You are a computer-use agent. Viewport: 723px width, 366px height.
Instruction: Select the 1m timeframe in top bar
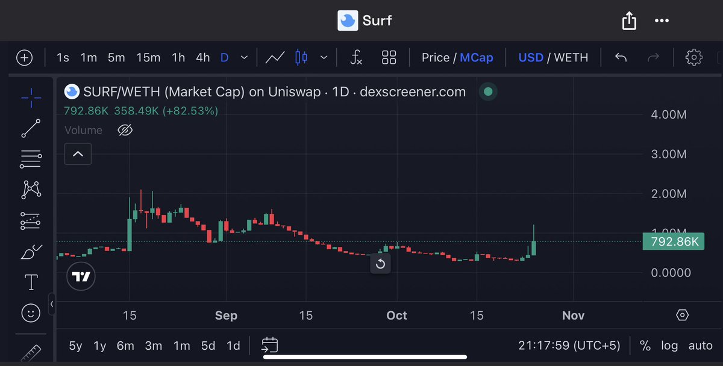point(89,58)
